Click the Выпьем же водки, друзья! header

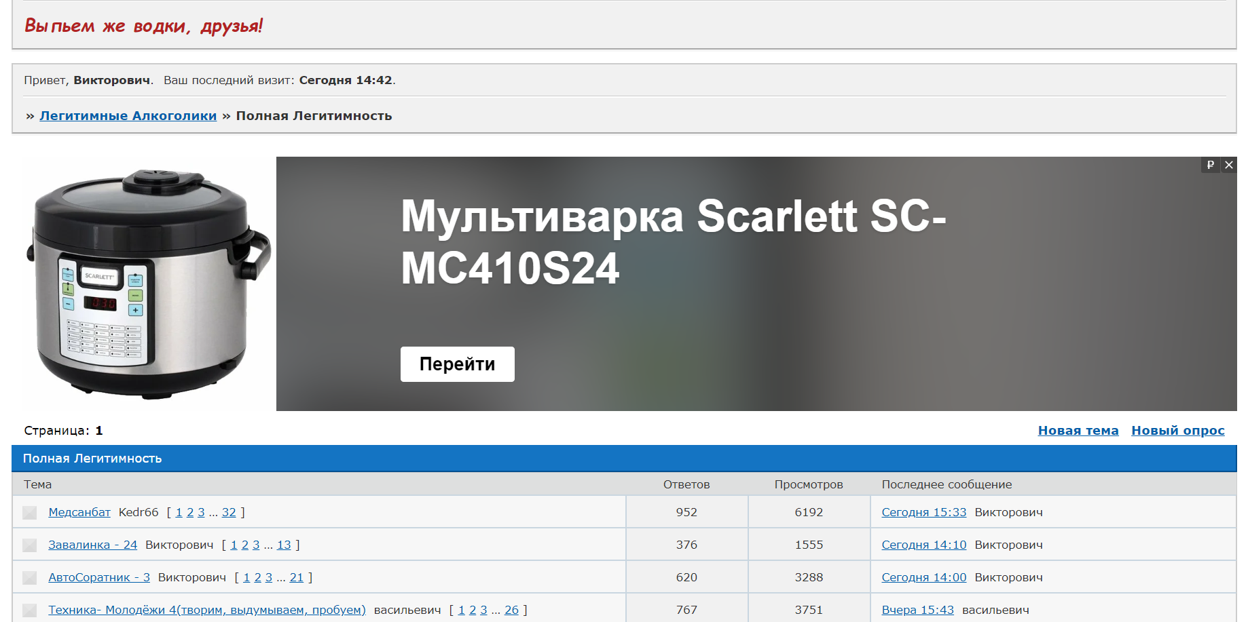click(x=143, y=26)
